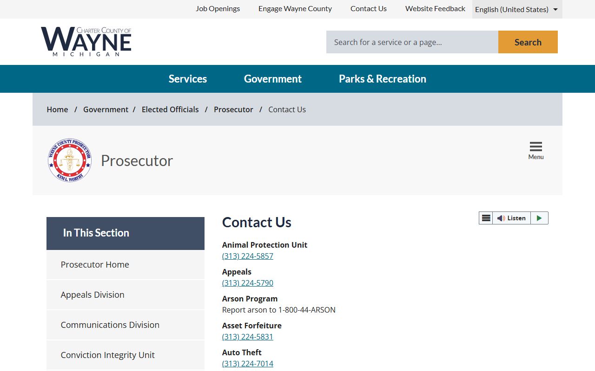Click the Wayne County Prosecutor seal
This screenshot has height=371, width=595.
[70, 160]
